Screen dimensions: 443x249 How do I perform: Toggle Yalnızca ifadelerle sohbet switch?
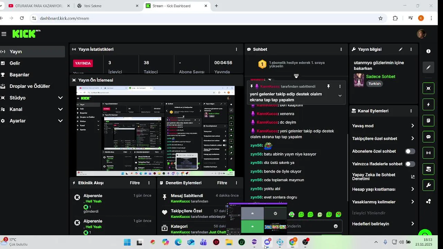(x=410, y=164)
